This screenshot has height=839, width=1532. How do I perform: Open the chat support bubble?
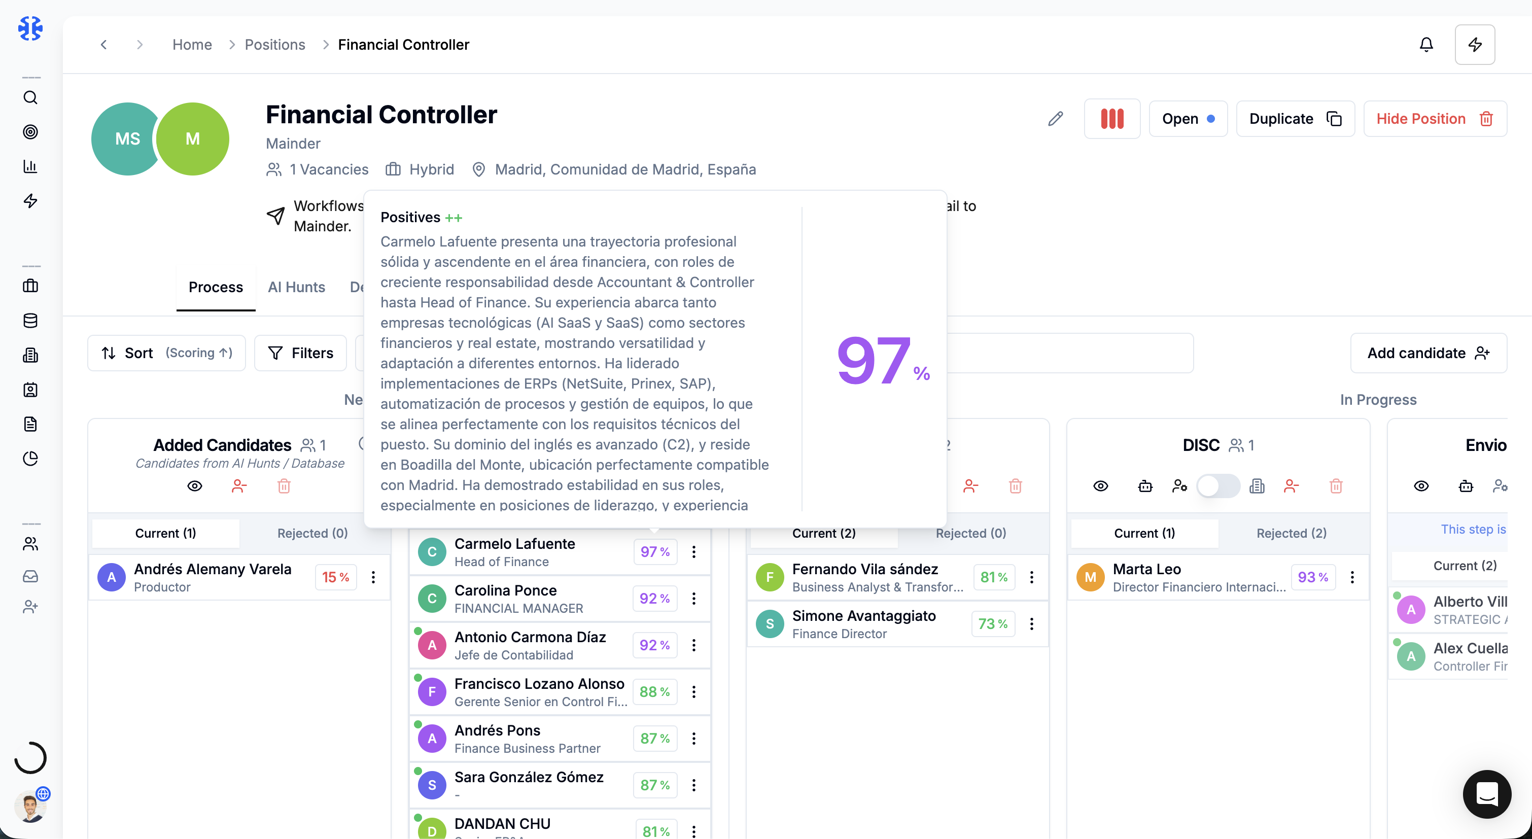coord(1486,794)
